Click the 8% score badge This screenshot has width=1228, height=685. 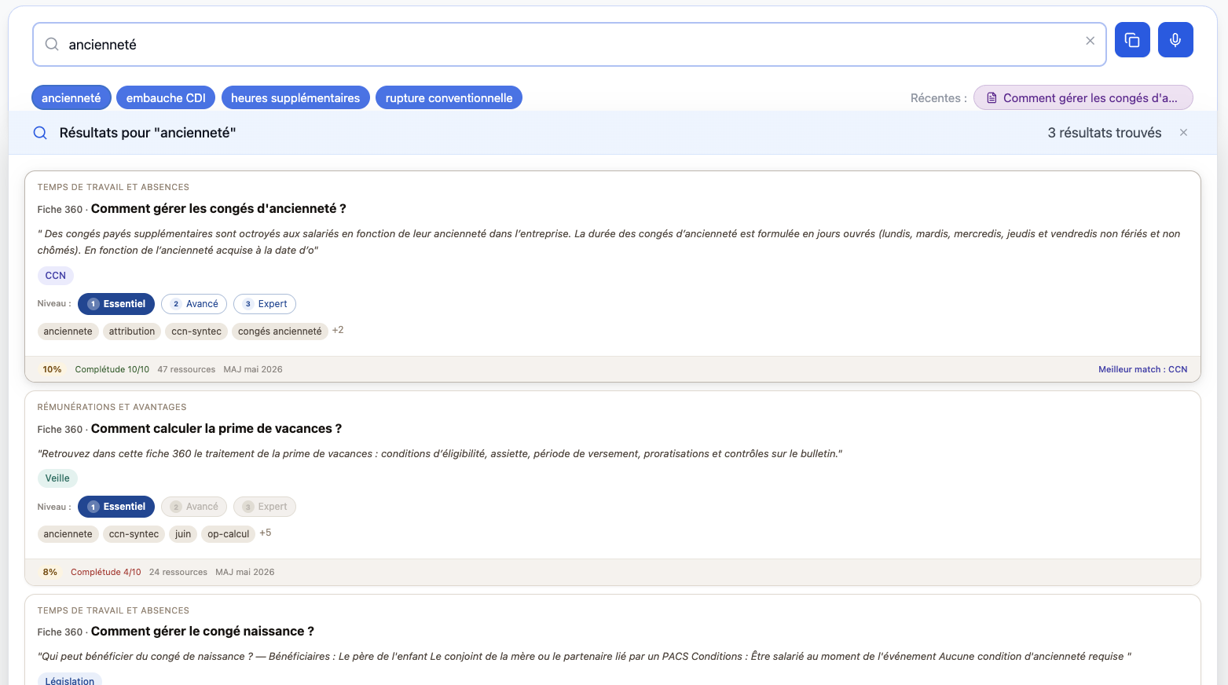(50, 572)
